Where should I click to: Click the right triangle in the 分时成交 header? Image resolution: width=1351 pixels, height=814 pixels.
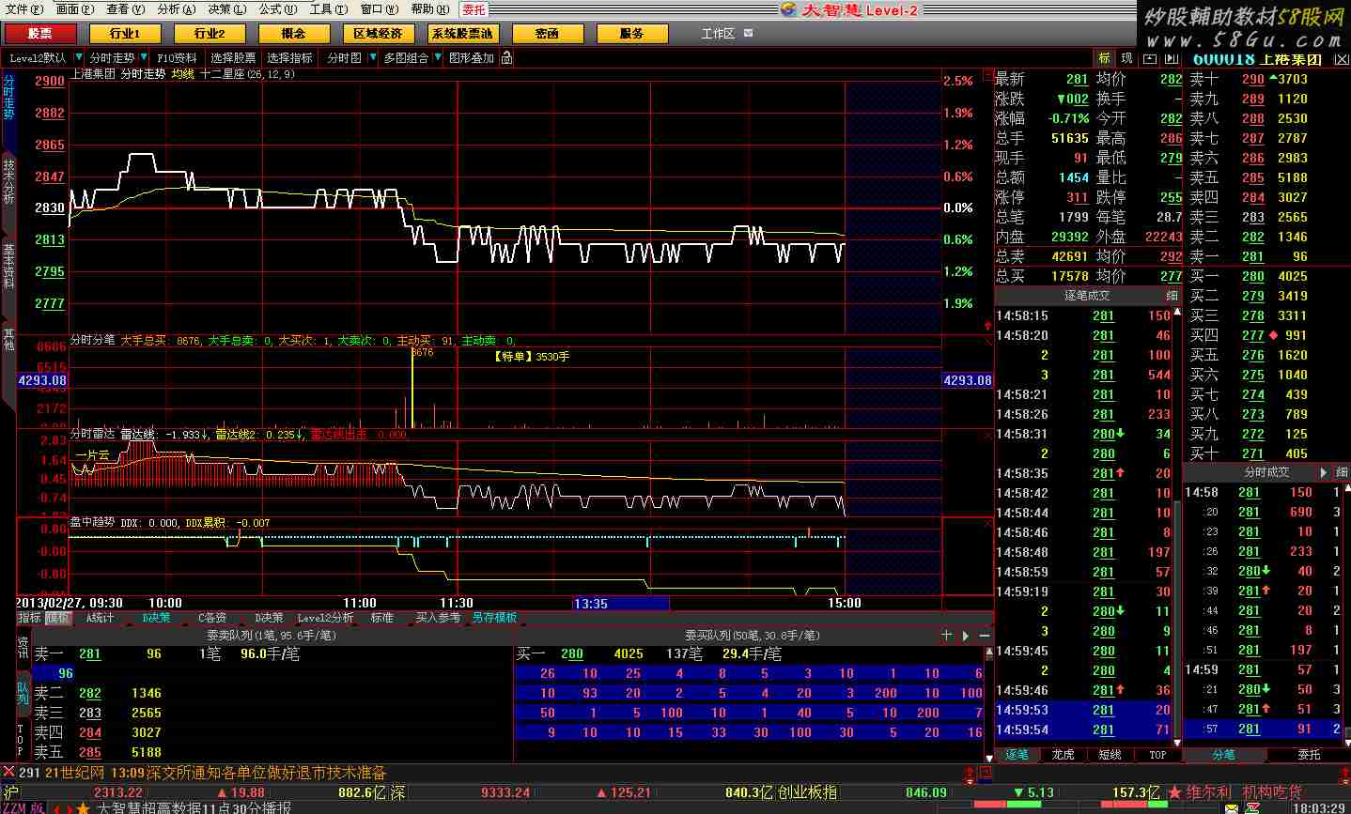(1324, 472)
